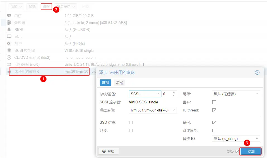
Task: Select the SCSI controller database icon
Action: tap(9, 50)
